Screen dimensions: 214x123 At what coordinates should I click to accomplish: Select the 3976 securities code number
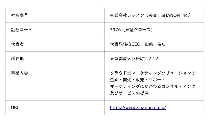click(x=115, y=30)
